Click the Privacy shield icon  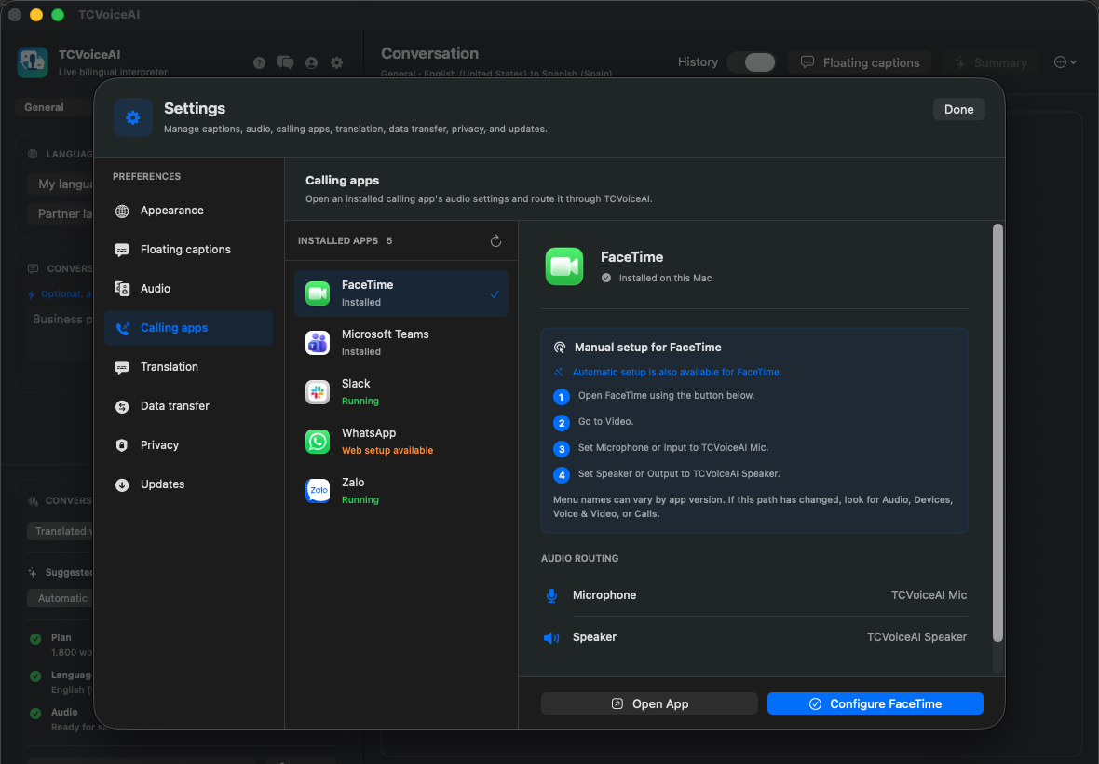(x=122, y=445)
